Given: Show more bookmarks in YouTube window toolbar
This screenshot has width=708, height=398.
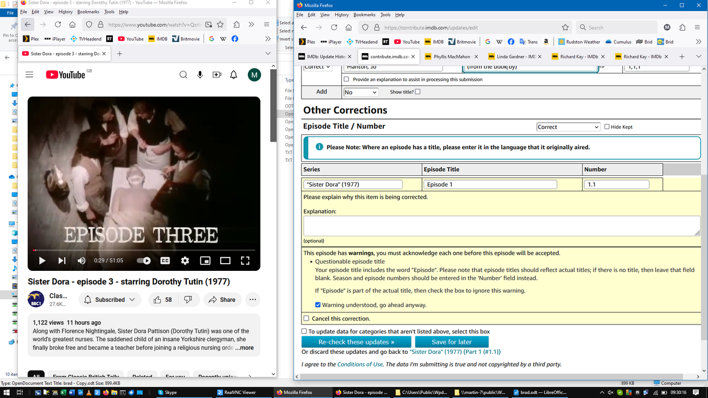Looking at the screenshot, I should click(x=268, y=39).
